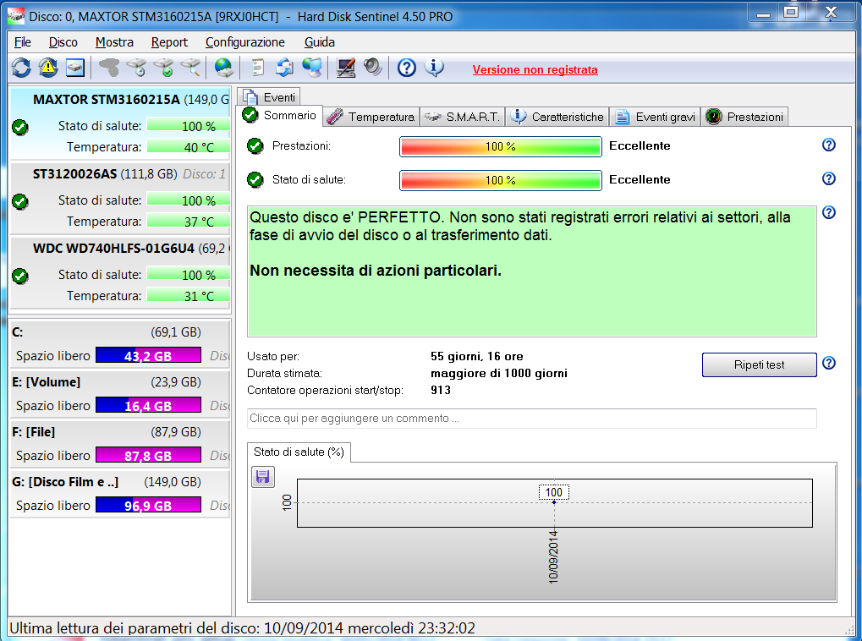Screen dimensions: 862x641
Task: Click the monitor with pen toolbar icon
Action: click(345, 68)
